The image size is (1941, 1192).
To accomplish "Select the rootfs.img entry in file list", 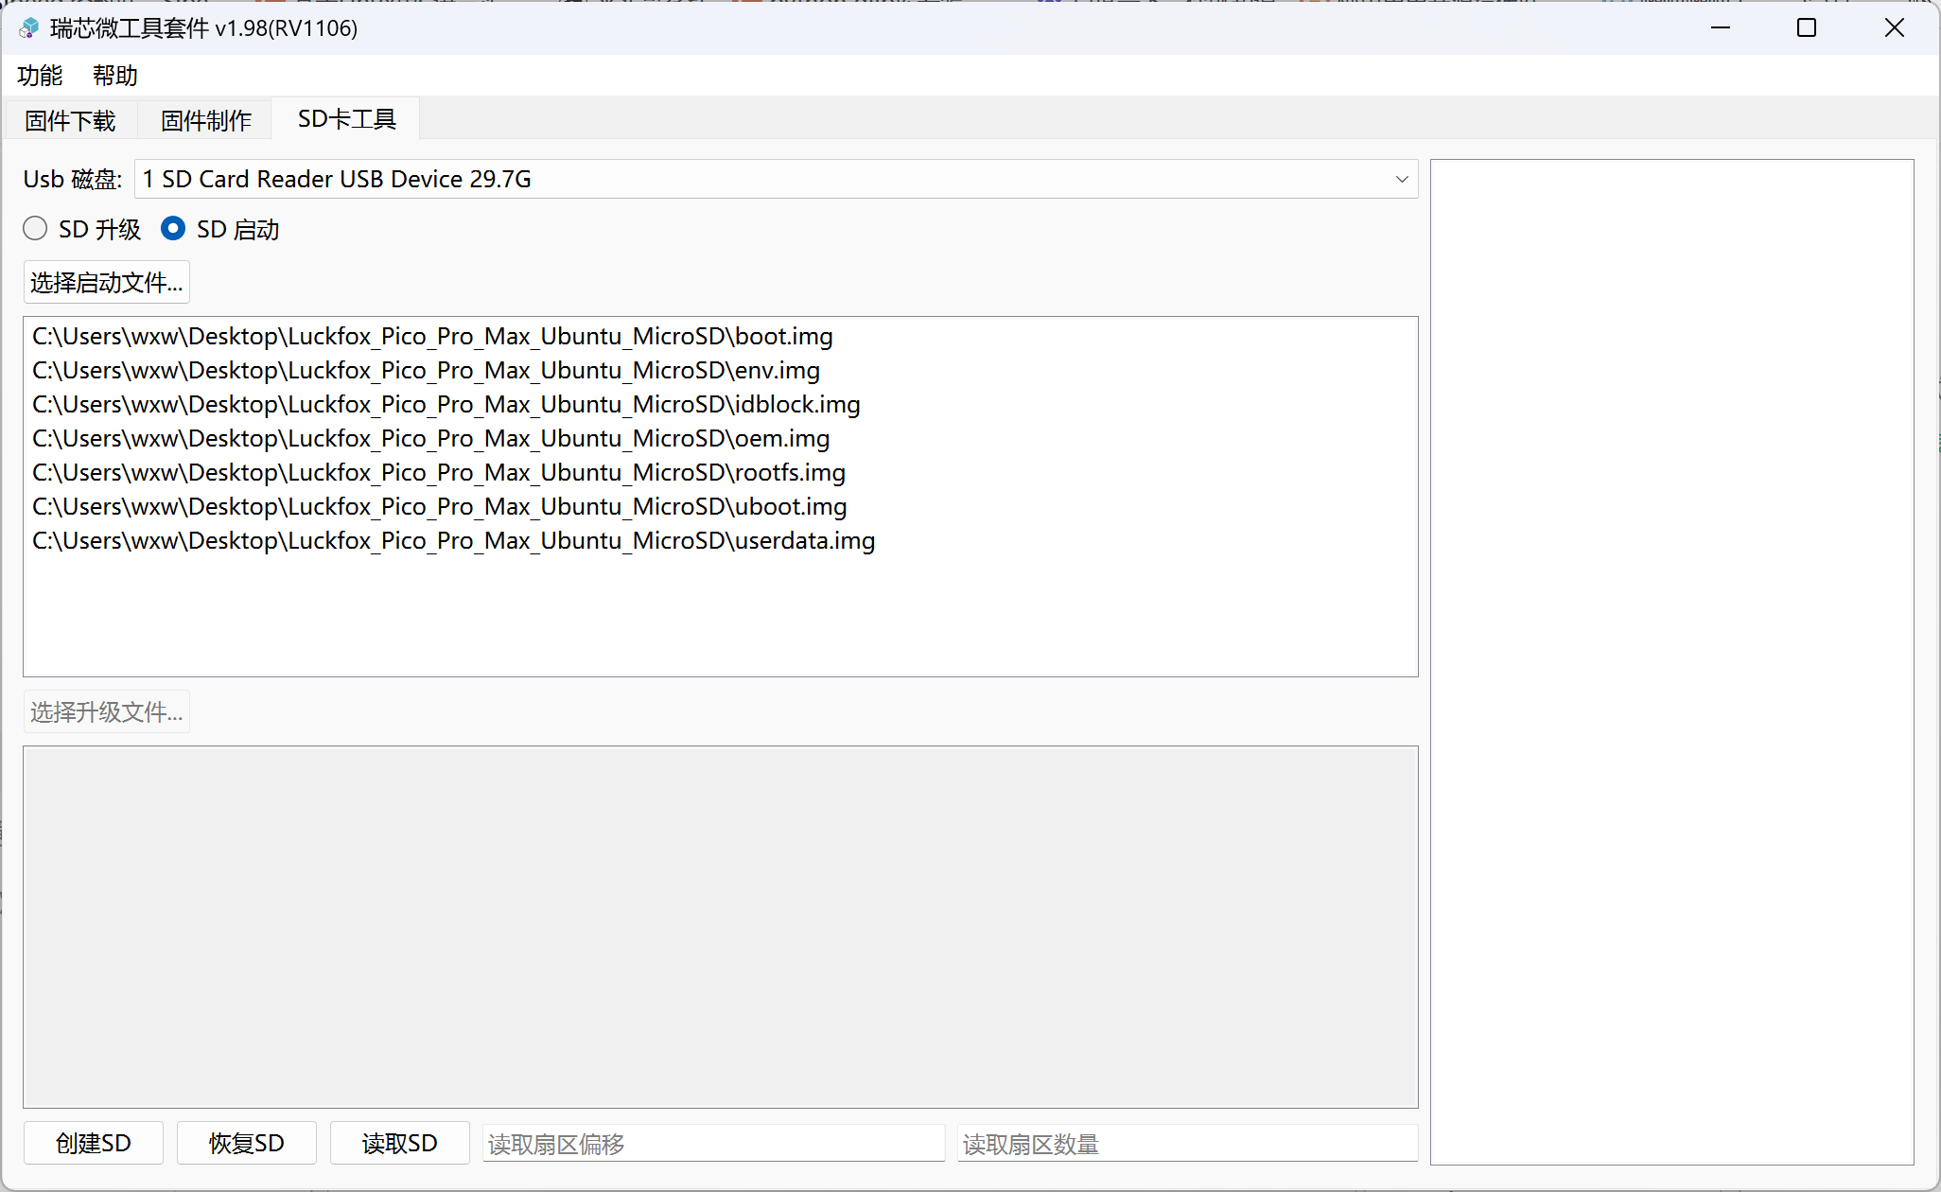I will click(x=439, y=473).
